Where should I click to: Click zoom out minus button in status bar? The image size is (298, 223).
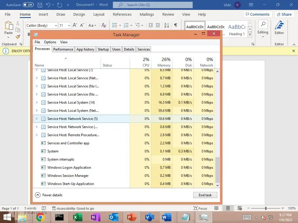tap(249, 208)
